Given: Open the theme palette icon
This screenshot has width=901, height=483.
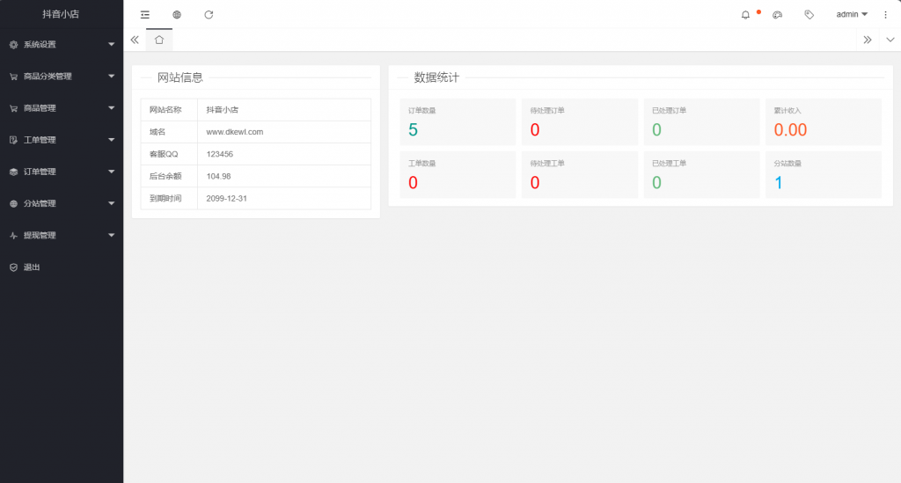Looking at the screenshot, I should pos(777,15).
